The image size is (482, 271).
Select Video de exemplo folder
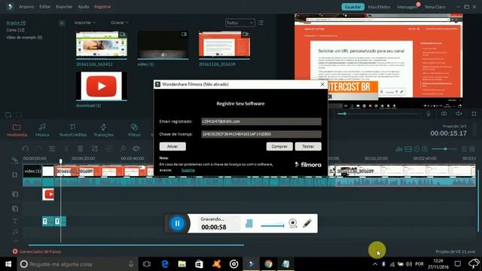coord(24,37)
